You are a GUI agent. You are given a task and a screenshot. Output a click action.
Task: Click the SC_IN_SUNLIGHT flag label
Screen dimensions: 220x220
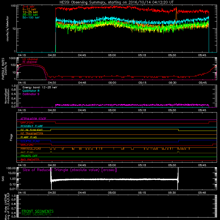pyautogui.click(x=32, y=130)
